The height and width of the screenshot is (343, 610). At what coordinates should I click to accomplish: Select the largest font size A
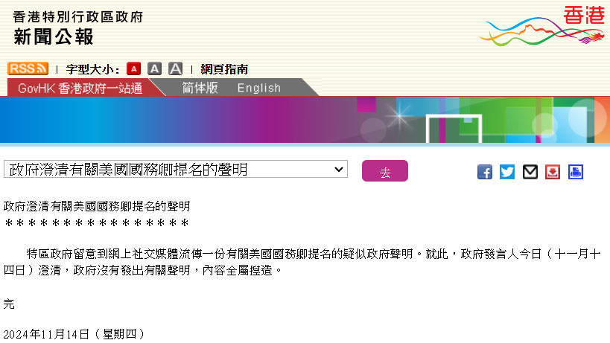click(175, 68)
